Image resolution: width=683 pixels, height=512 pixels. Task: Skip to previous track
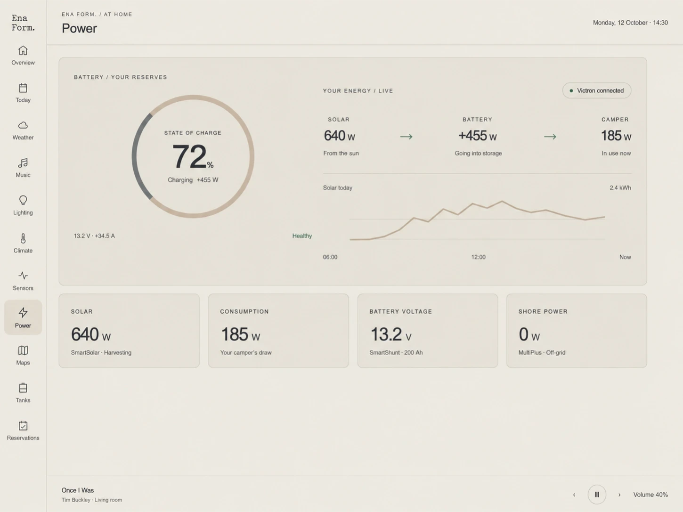pyautogui.click(x=574, y=495)
